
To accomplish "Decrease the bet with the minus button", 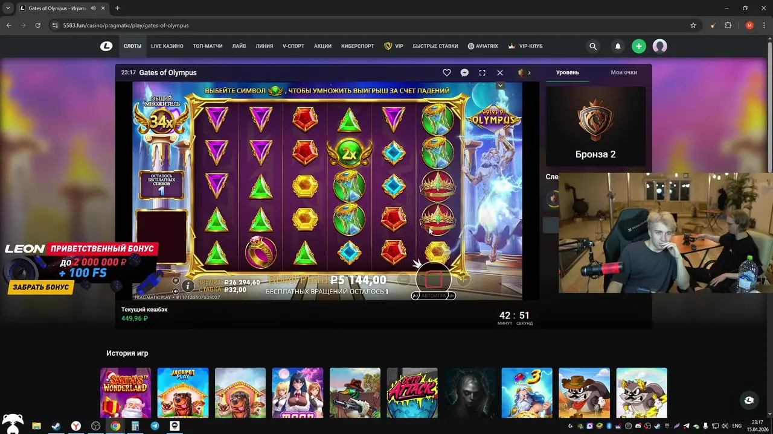I will pyautogui.click(x=403, y=280).
